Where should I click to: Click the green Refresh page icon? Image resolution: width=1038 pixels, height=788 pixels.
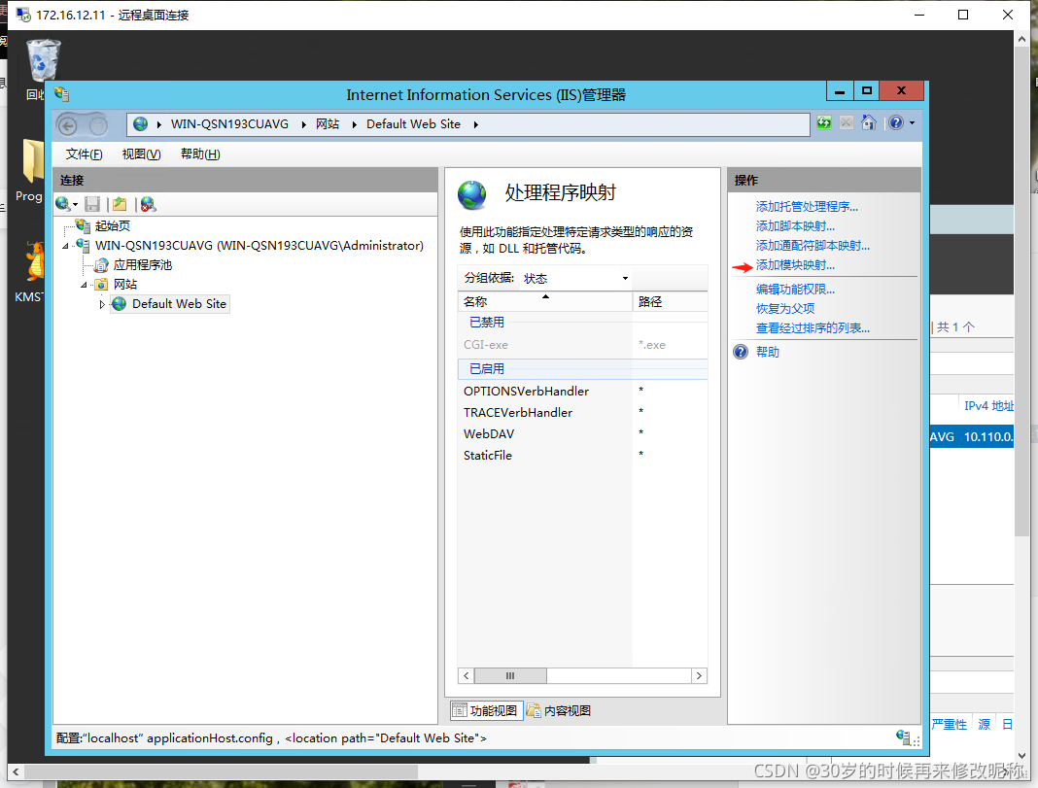pos(823,123)
